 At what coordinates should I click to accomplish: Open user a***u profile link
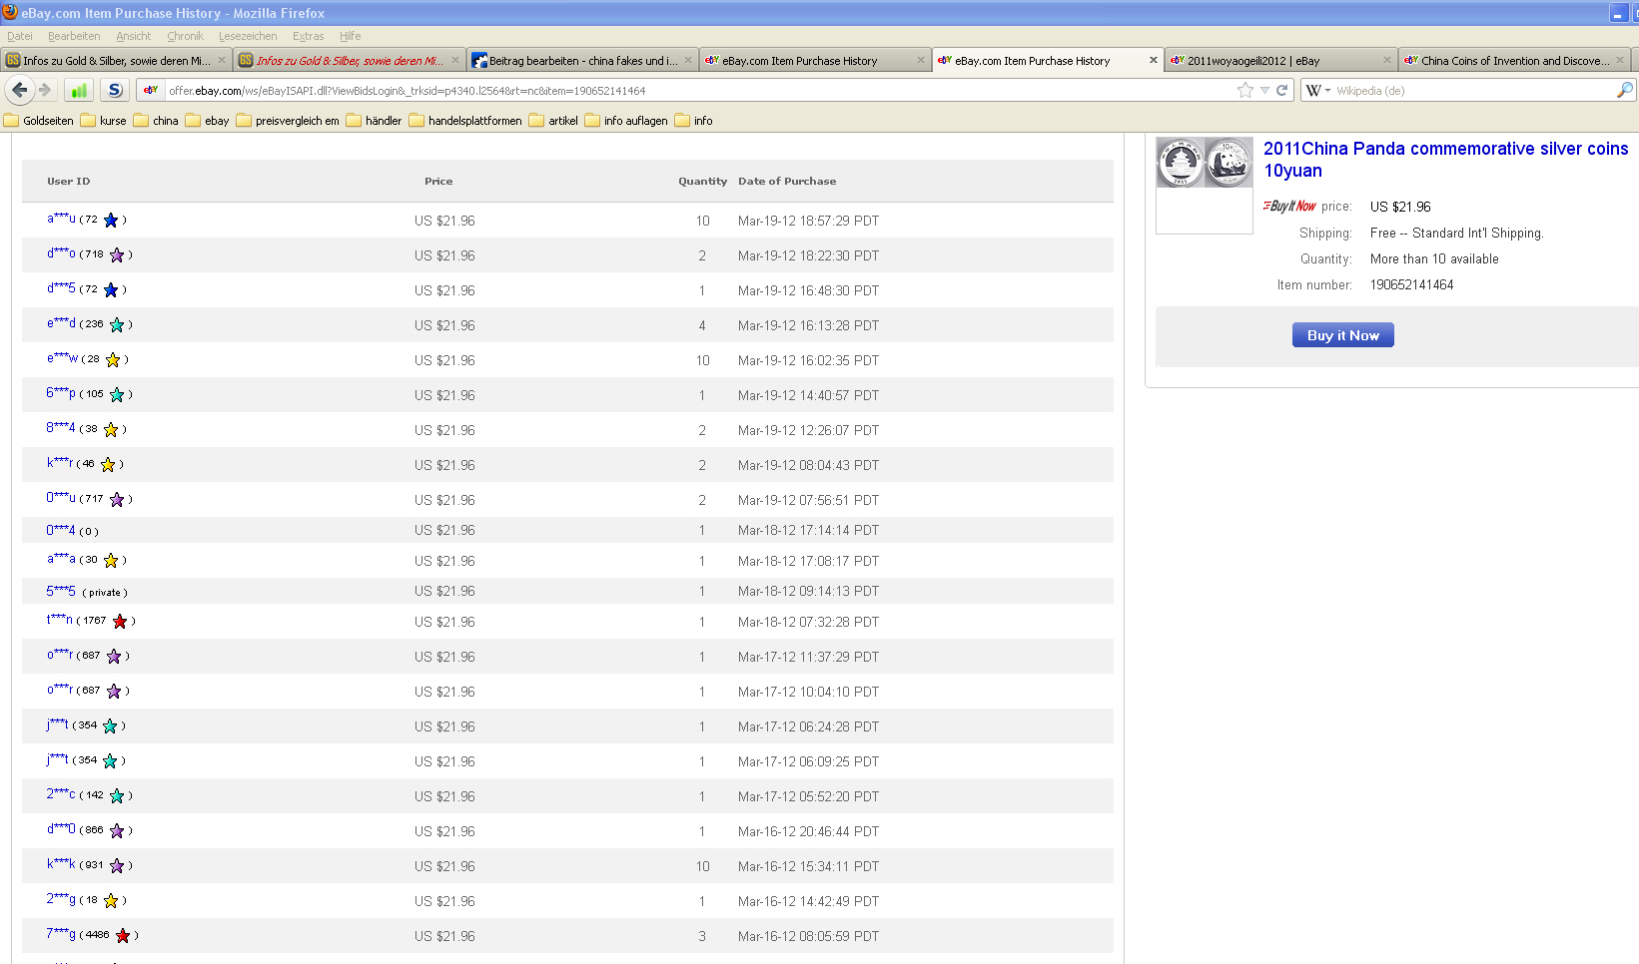coord(61,219)
